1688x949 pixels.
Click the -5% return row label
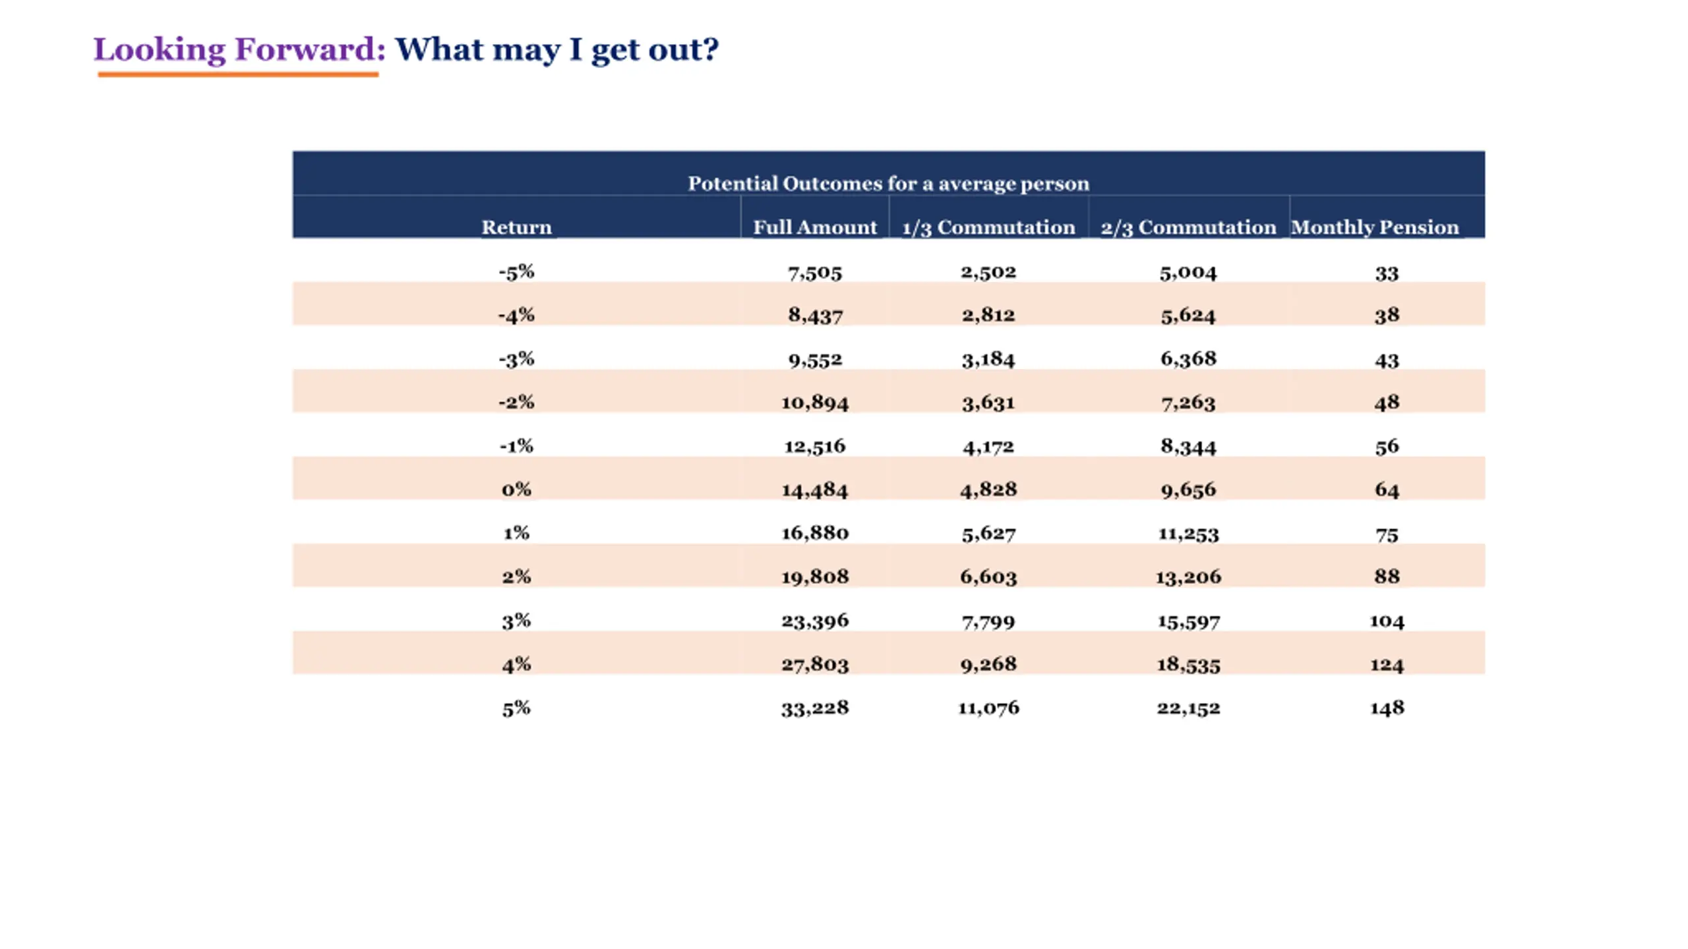516,272
